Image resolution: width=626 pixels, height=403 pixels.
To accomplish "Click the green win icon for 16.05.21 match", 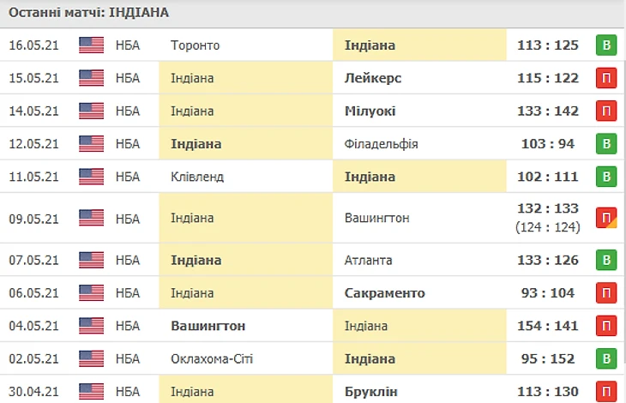I will 606,45.
